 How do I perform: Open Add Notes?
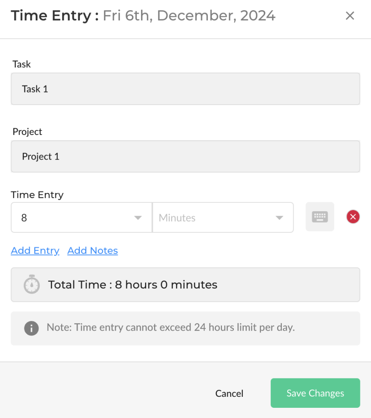pos(92,251)
